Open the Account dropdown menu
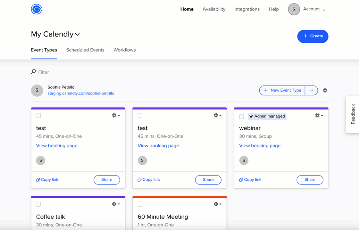Image resolution: width=359 pixels, height=230 pixels. tap(314, 9)
